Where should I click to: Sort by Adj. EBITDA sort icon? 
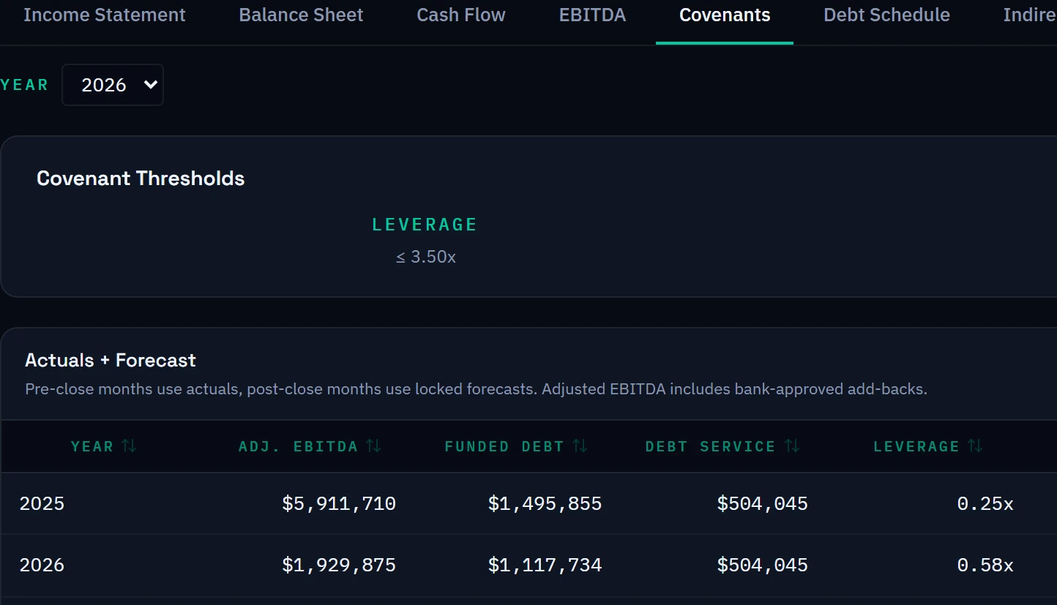click(373, 446)
